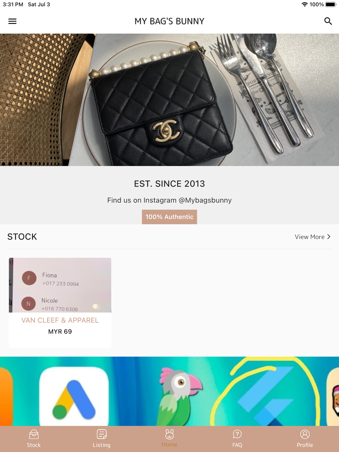
Task: Open the hamburger menu
Action: 12,21
